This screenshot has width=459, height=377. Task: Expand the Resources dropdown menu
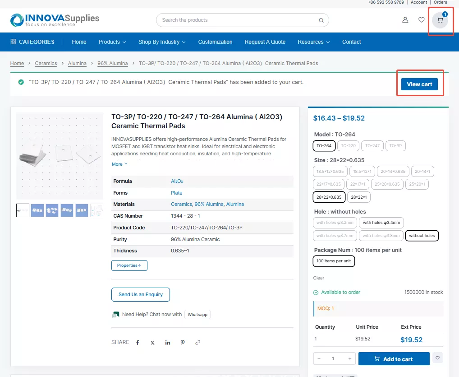tap(313, 42)
